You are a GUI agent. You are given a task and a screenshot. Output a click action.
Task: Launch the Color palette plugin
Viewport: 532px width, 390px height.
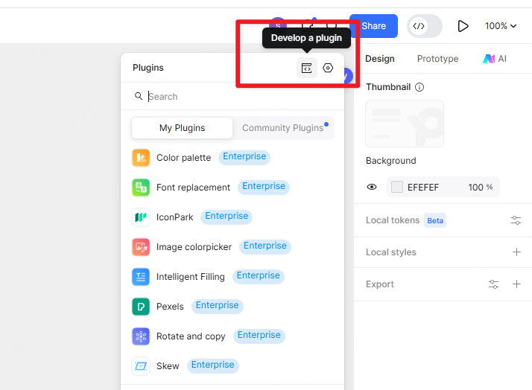(183, 158)
